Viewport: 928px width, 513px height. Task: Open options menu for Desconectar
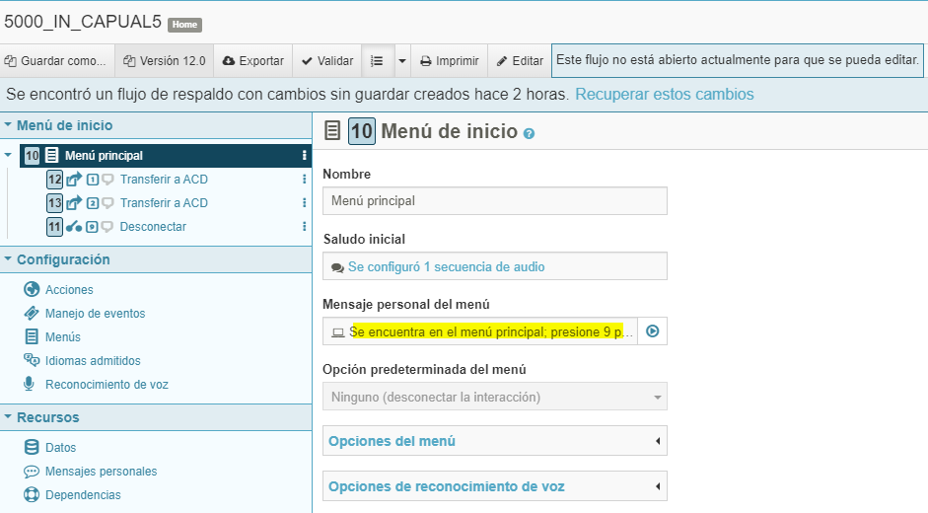click(304, 226)
